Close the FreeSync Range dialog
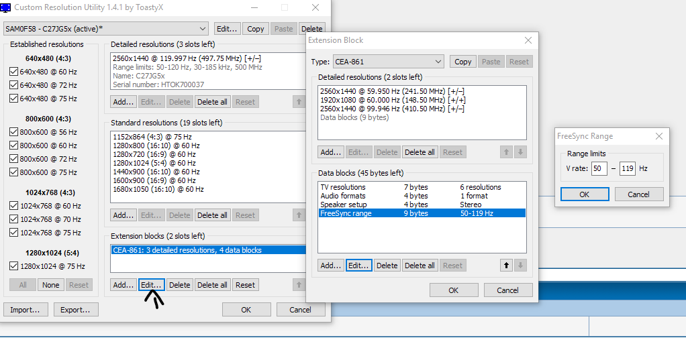Screen dimensions: 686x348 [658, 136]
